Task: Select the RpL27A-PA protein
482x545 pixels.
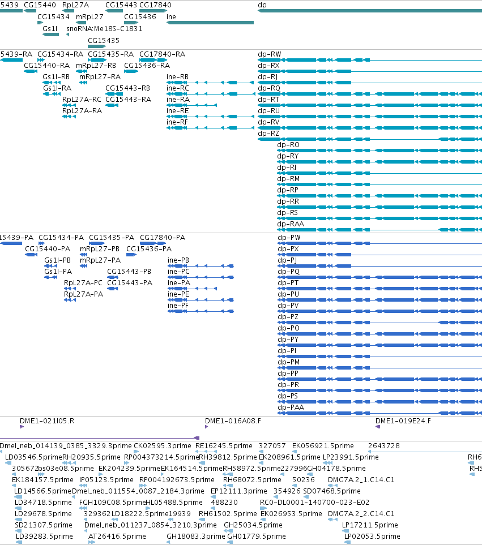Action: point(70,300)
